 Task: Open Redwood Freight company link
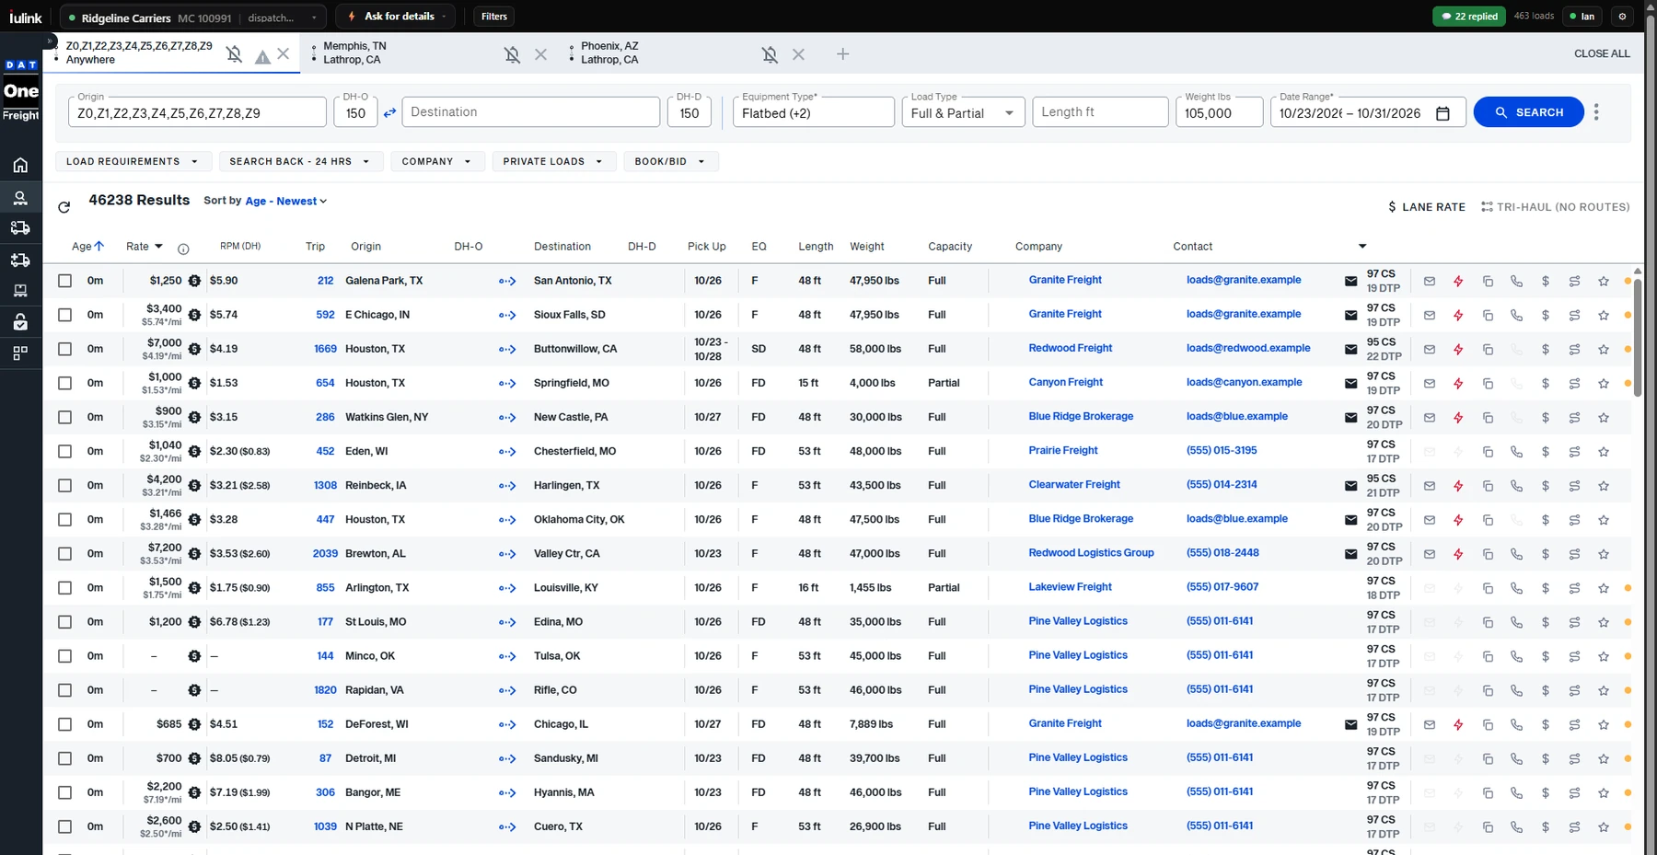(1070, 348)
